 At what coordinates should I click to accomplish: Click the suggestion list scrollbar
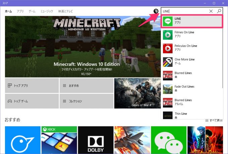[223, 58]
